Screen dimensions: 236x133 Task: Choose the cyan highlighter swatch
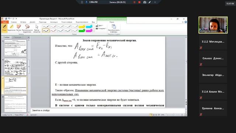[89, 27]
